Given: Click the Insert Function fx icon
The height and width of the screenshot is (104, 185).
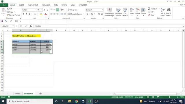Looking at the screenshot, I should coord(31,26).
